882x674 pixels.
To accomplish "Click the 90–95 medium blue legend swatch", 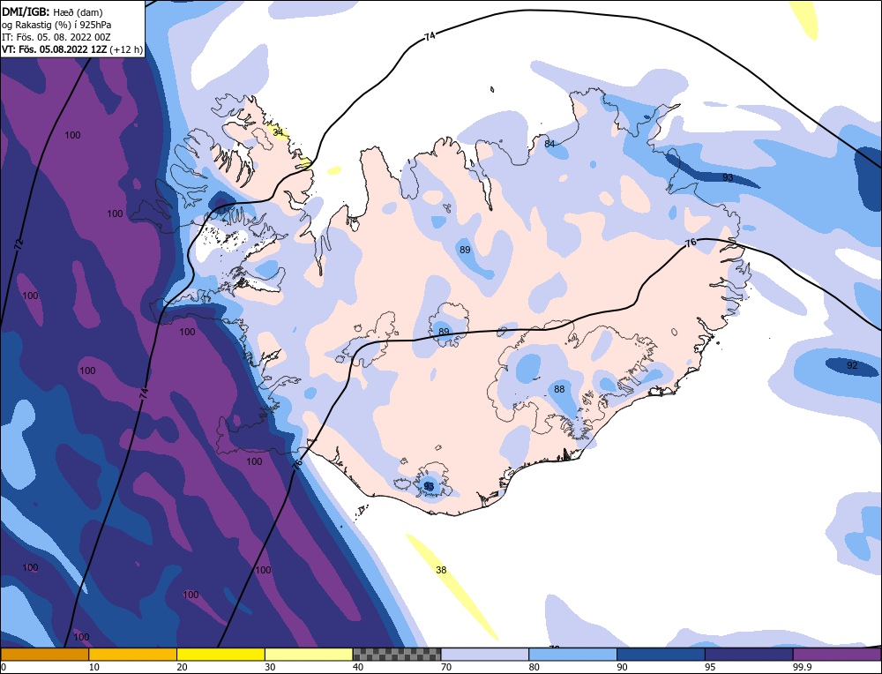I will [661, 655].
